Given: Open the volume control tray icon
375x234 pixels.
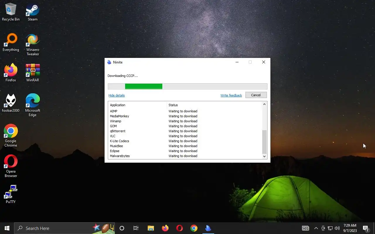Looking at the screenshot, I should (x=337, y=228).
